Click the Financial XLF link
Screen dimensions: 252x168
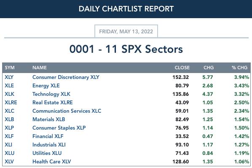(x=48, y=136)
